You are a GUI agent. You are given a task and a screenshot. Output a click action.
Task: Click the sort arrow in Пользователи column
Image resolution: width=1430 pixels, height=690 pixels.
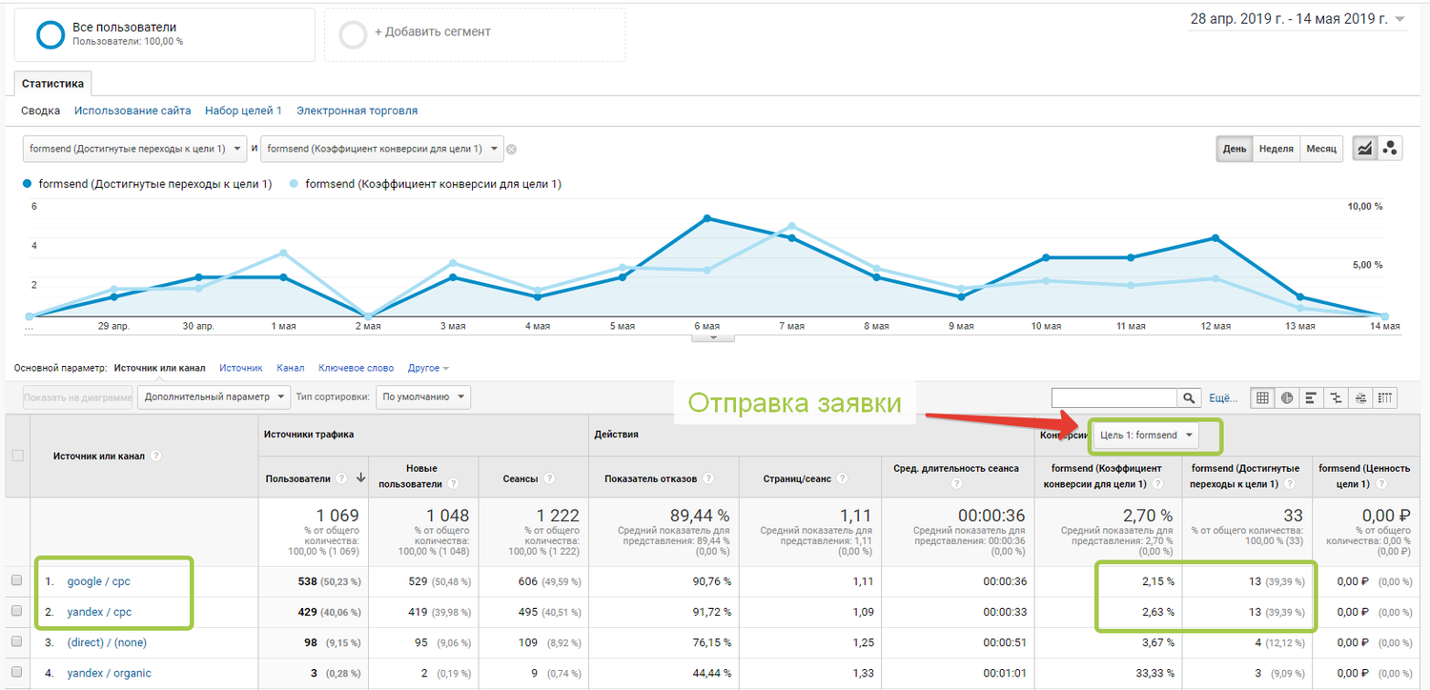[361, 478]
